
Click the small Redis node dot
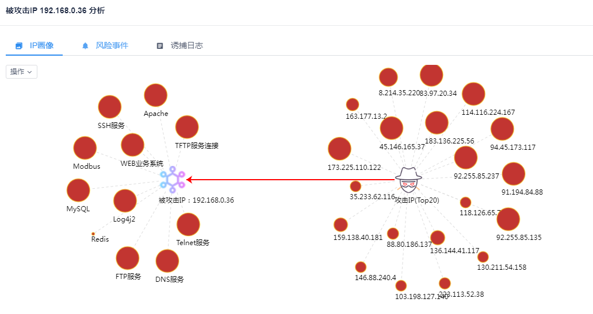(93, 234)
